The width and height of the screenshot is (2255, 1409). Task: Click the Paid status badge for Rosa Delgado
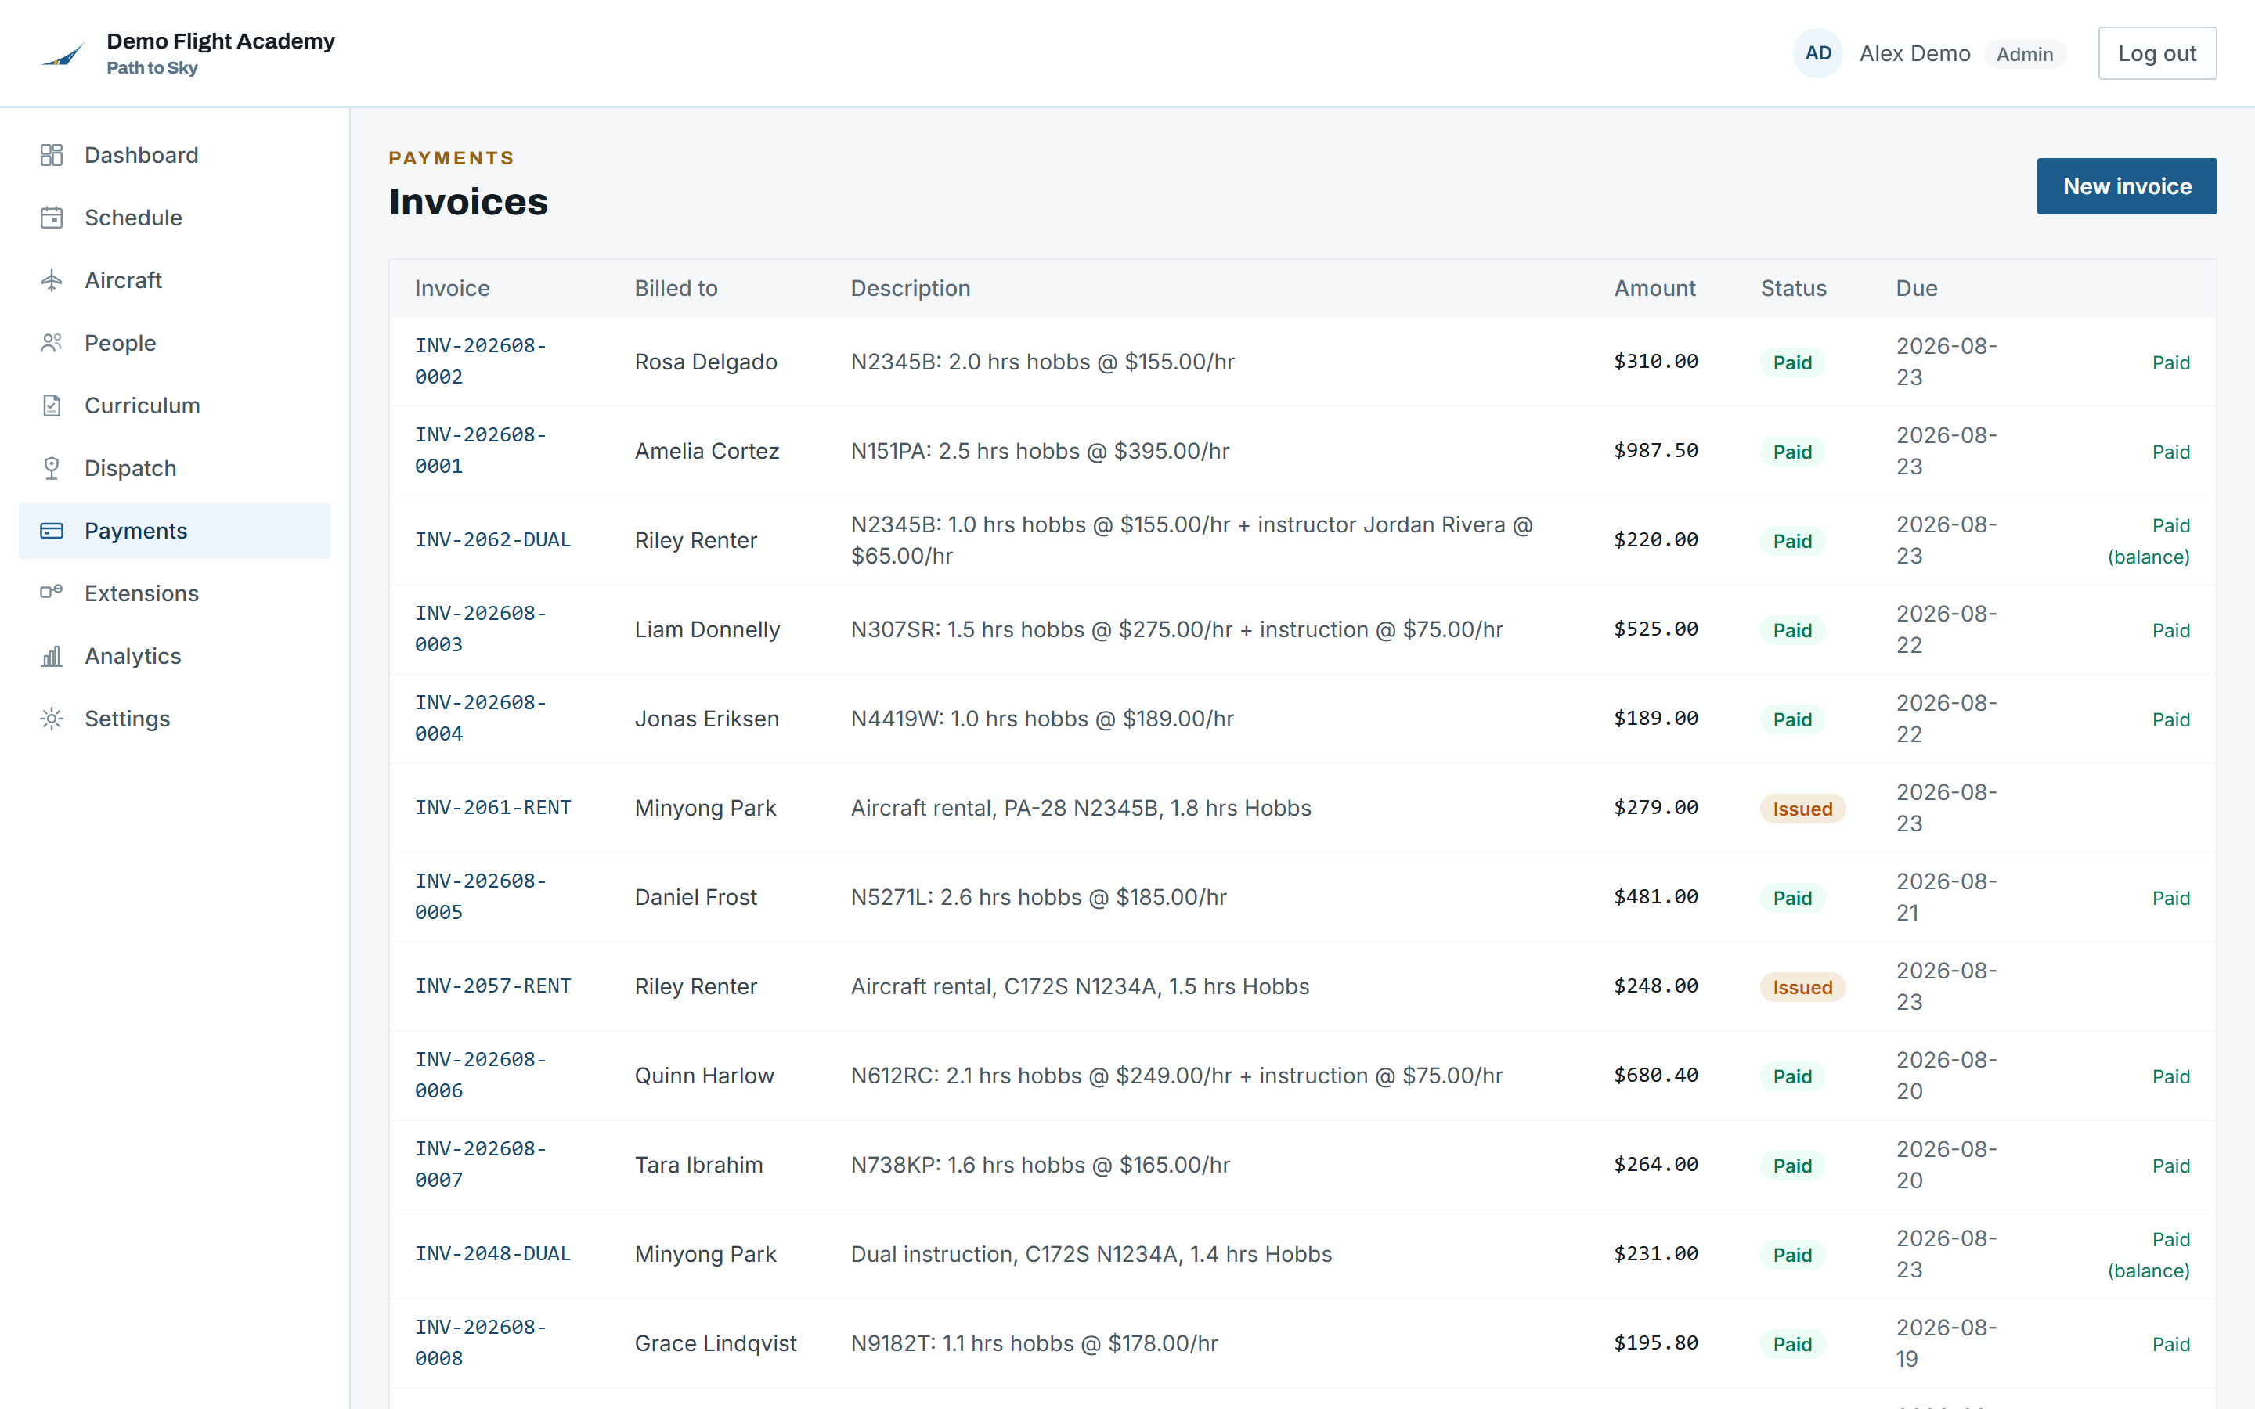click(1792, 362)
